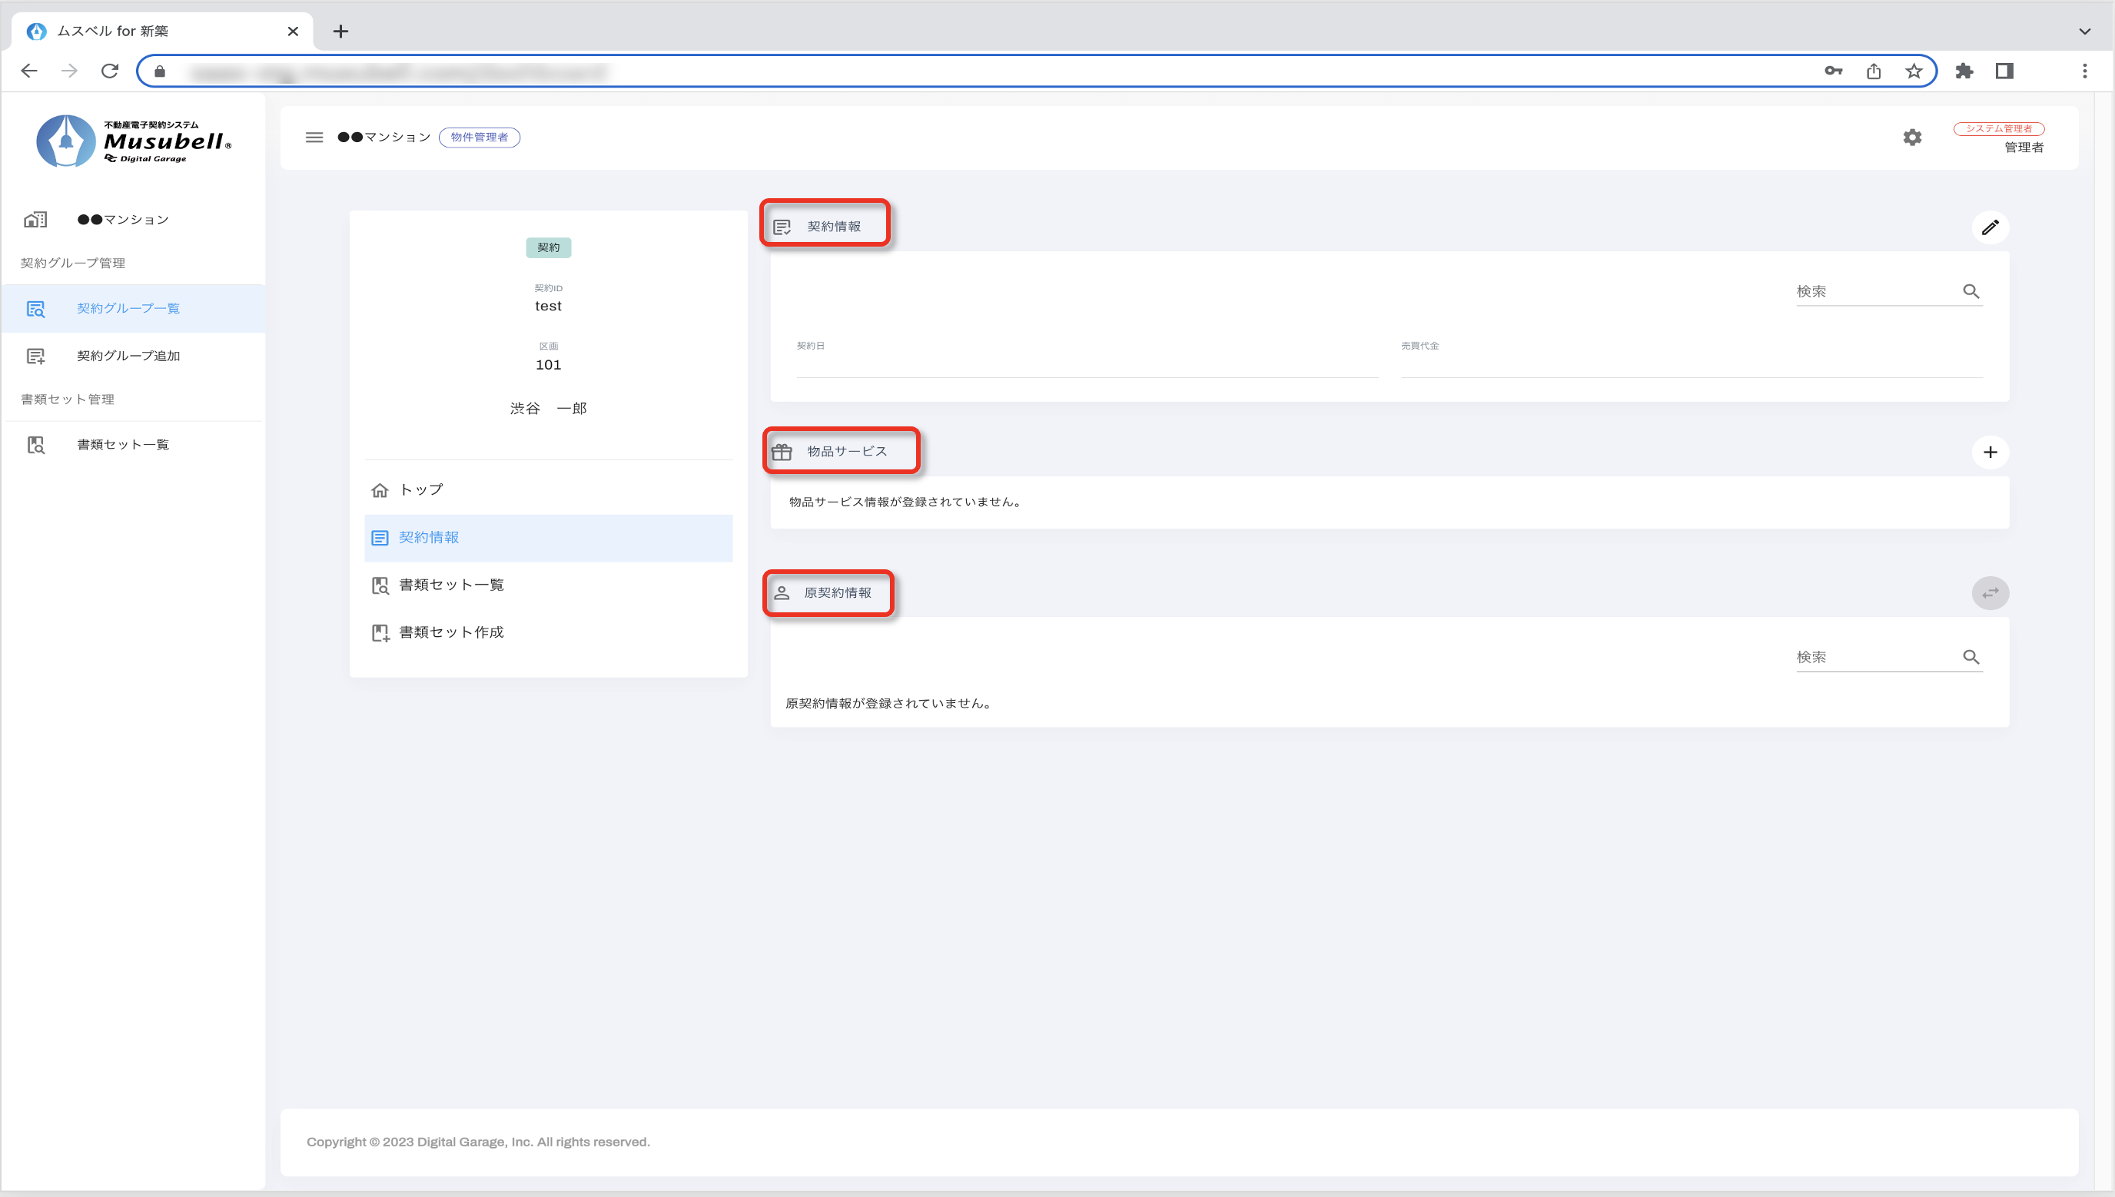Open Chrome tab search dropdown arrow
Image resolution: width=2115 pixels, height=1197 pixels.
(x=2083, y=31)
